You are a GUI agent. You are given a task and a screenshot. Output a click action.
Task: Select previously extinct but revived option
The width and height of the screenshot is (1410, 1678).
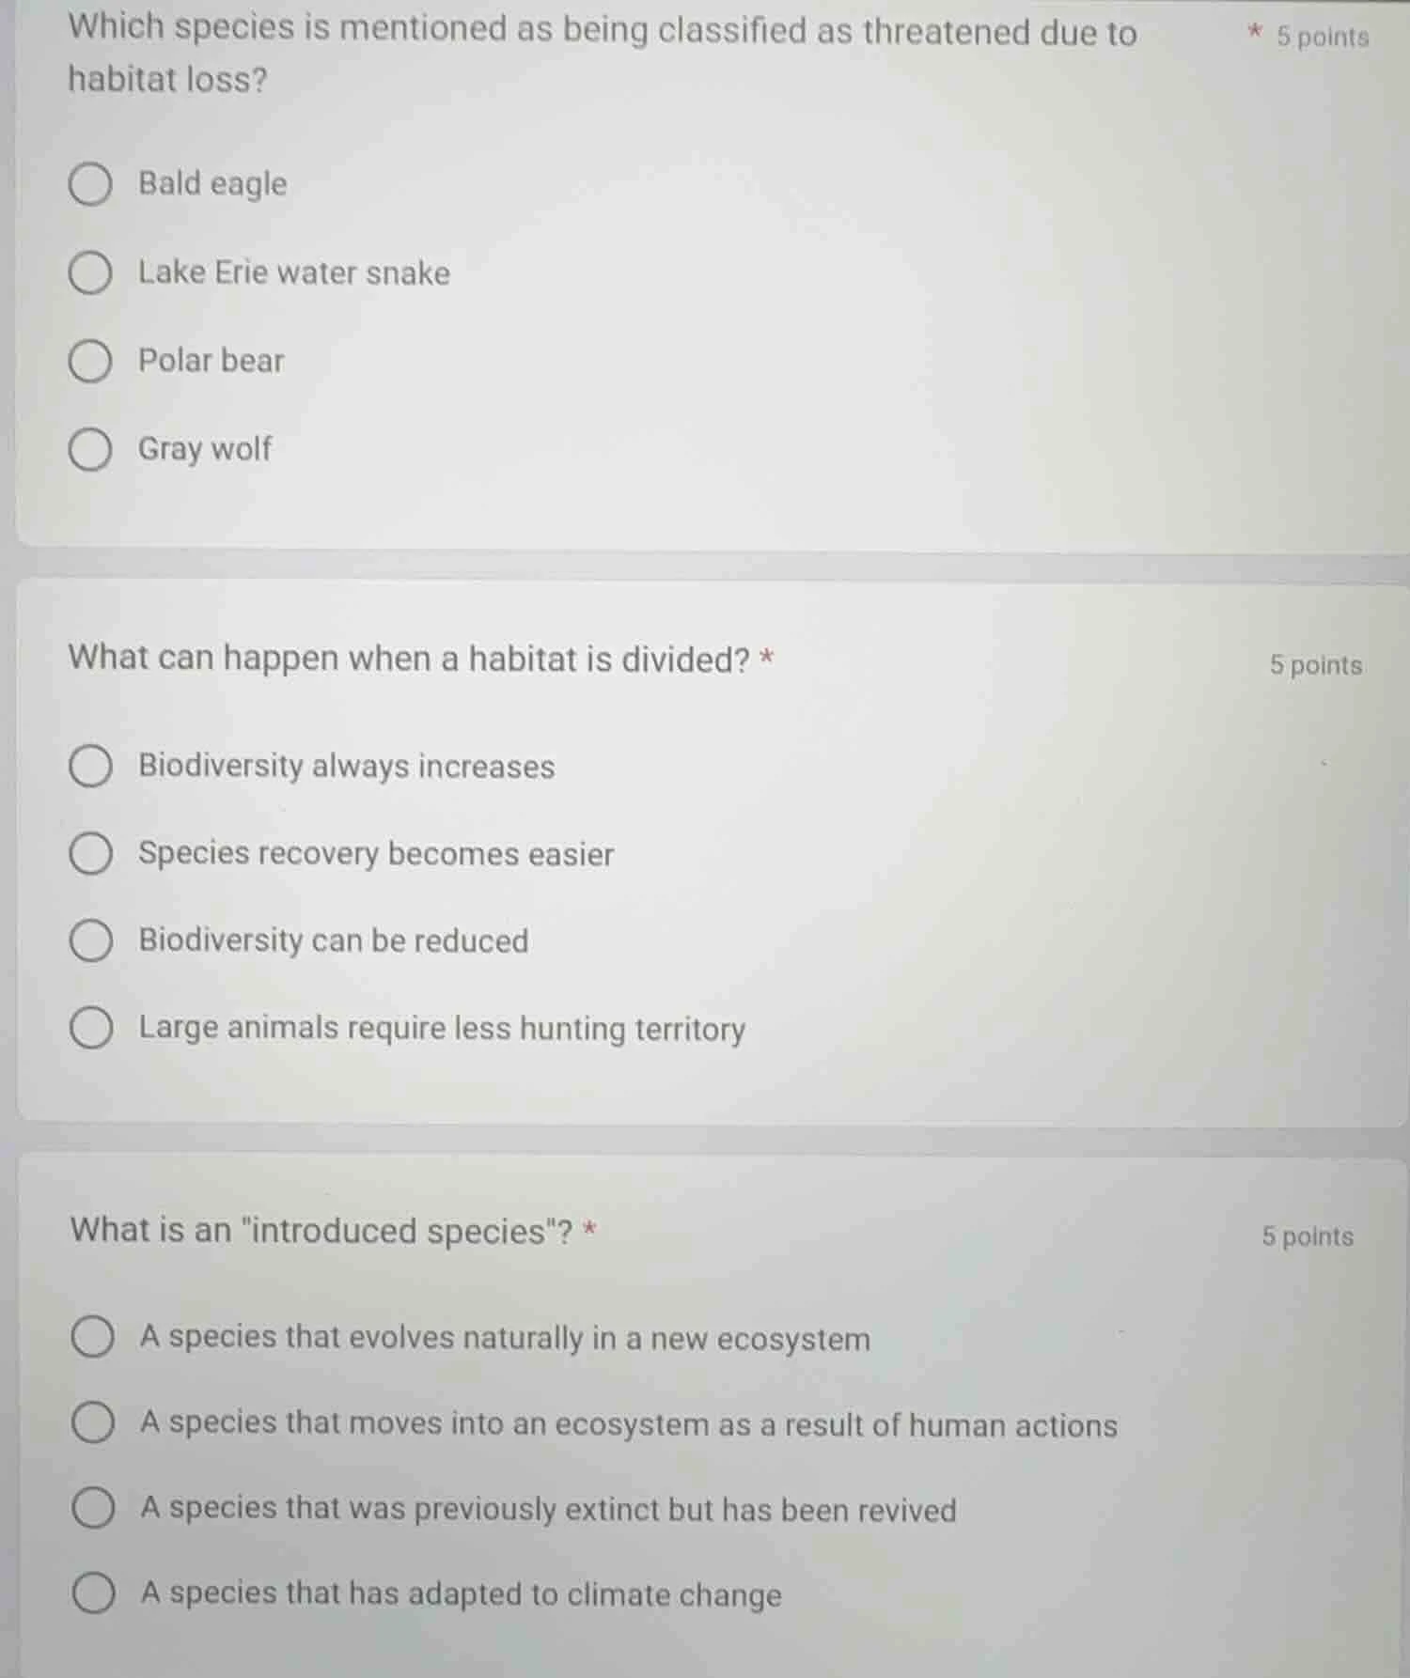91,1511
